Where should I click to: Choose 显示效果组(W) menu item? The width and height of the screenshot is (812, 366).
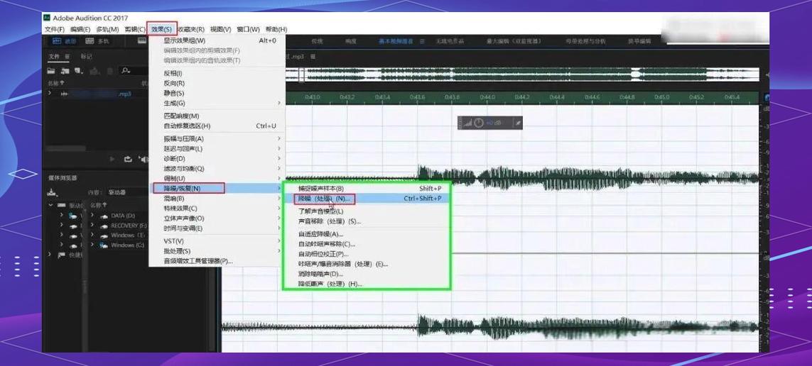(x=217, y=40)
